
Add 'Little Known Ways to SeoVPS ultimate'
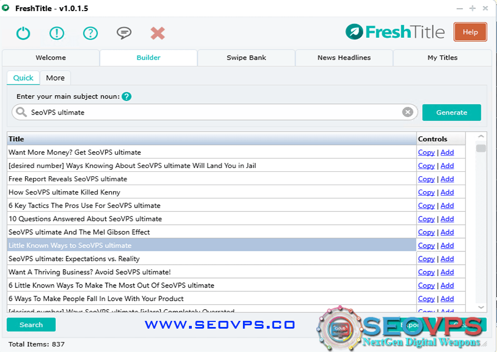point(447,246)
